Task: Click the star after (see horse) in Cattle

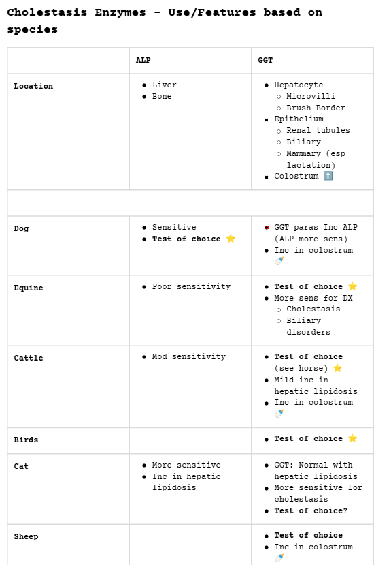Action: click(x=337, y=368)
